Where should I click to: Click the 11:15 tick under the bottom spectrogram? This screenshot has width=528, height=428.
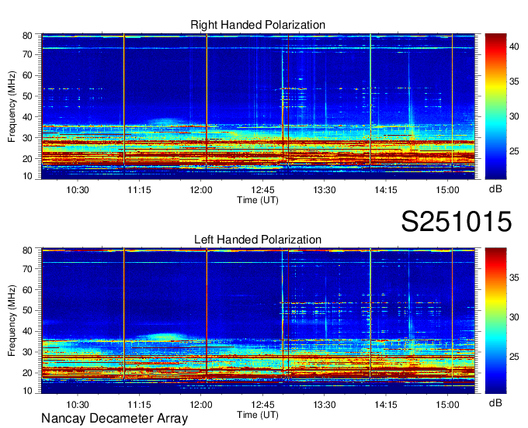[139, 405]
